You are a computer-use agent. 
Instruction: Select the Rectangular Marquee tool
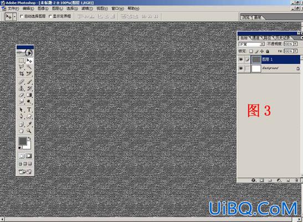tap(21, 60)
